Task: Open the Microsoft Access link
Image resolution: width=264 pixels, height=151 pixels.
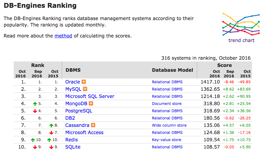Action: [84, 133]
